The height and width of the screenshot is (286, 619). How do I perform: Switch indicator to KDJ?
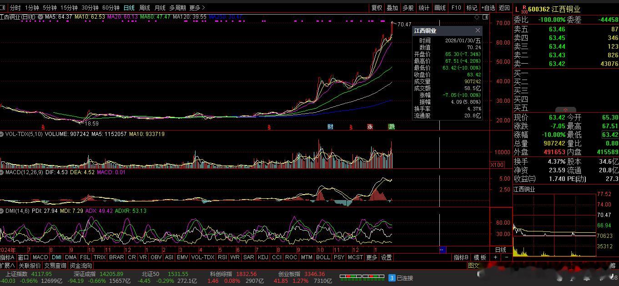263,257
